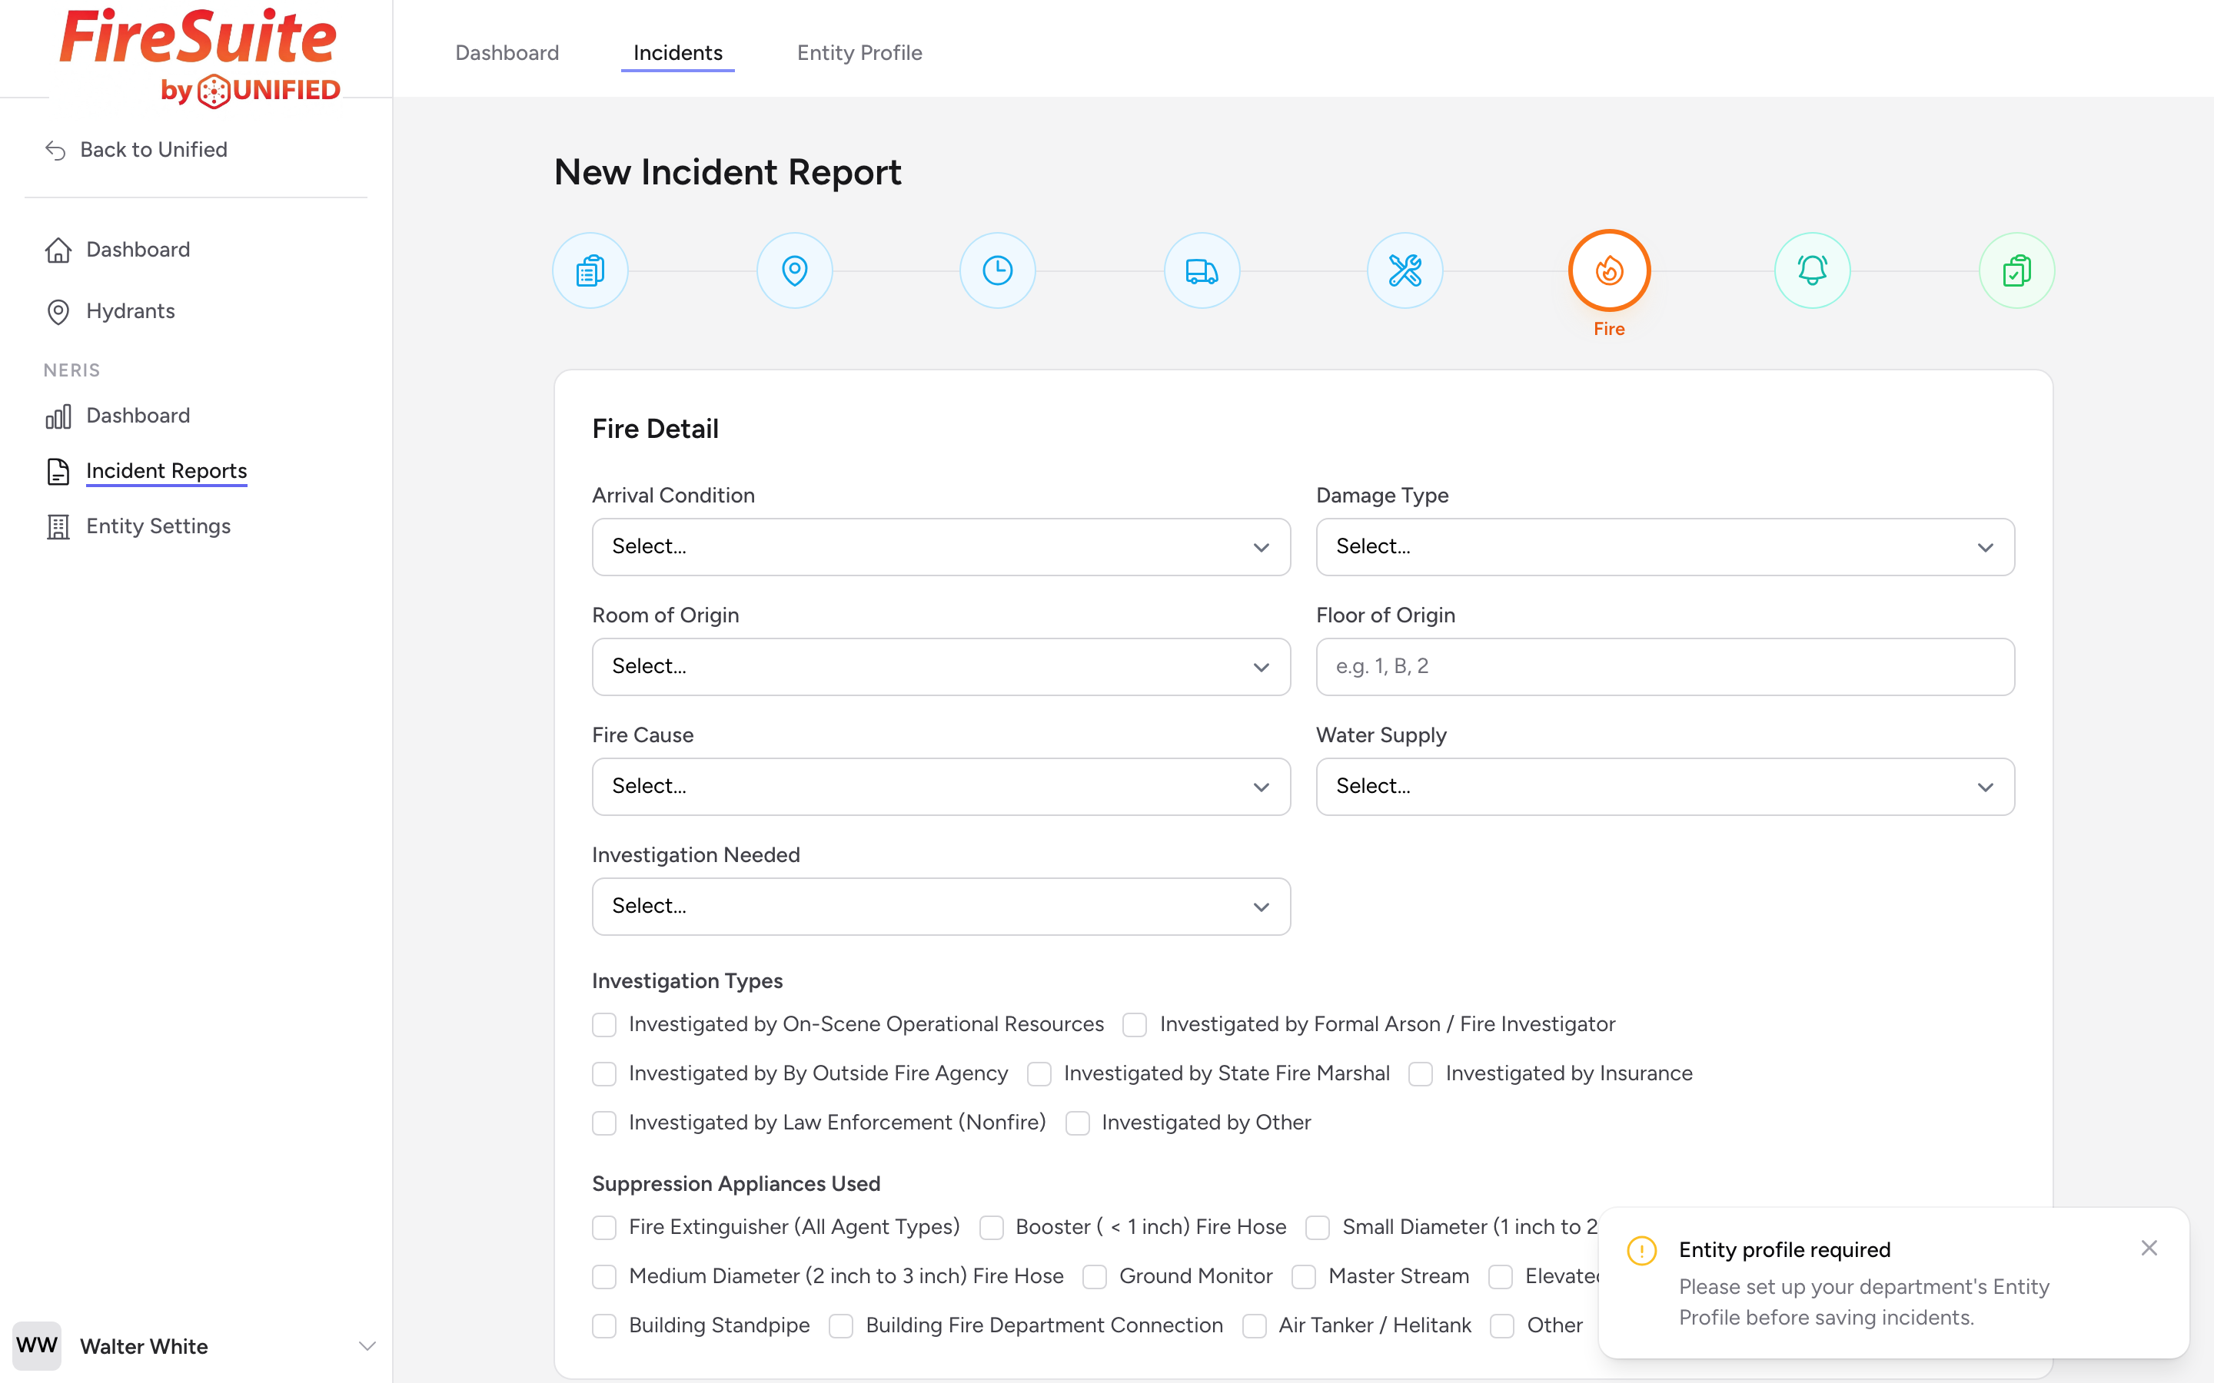Screen dimensions: 2214x1383
Task: Click the Fire step label
Action: pyautogui.click(x=1608, y=330)
